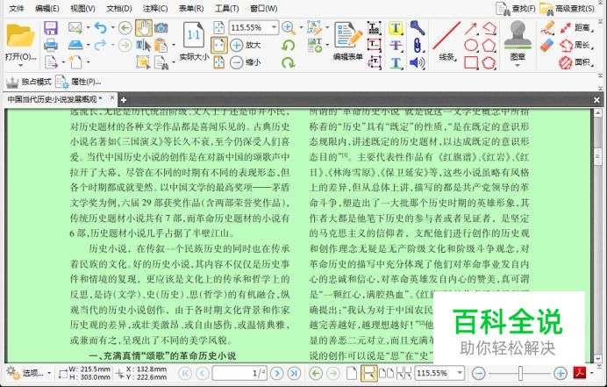Screen dimensions: 607x387
Task: Click the purple Save floppy disk icon
Action: [x=51, y=28]
